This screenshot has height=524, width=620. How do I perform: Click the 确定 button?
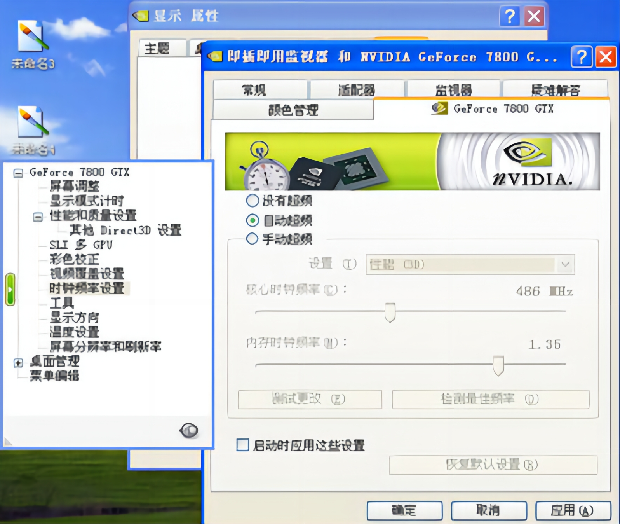point(404,510)
